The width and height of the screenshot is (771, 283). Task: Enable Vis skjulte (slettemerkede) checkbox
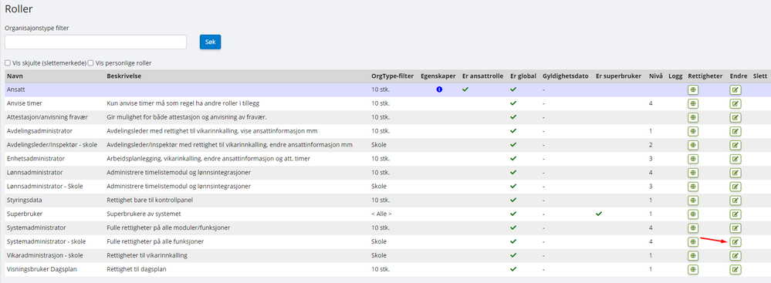tap(8, 63)
